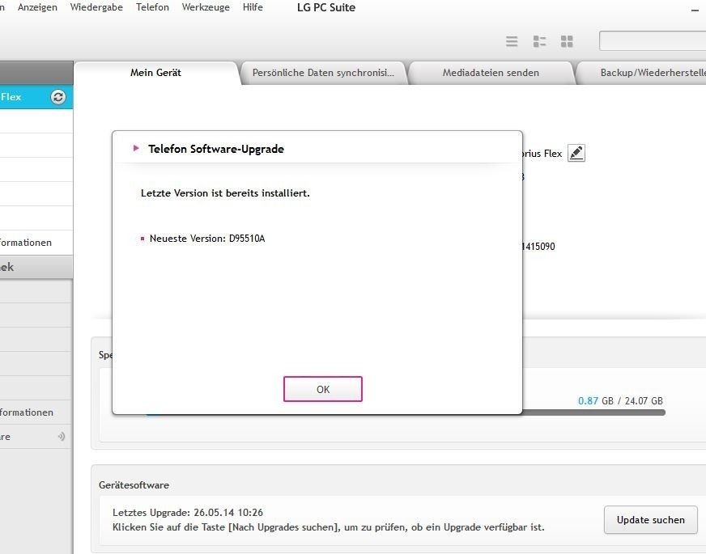
Task: Switch to grid thumbnail view icon
Action: click(x=567, y=41)
